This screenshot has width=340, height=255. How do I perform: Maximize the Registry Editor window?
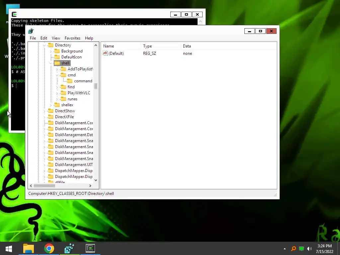[260, 31]
